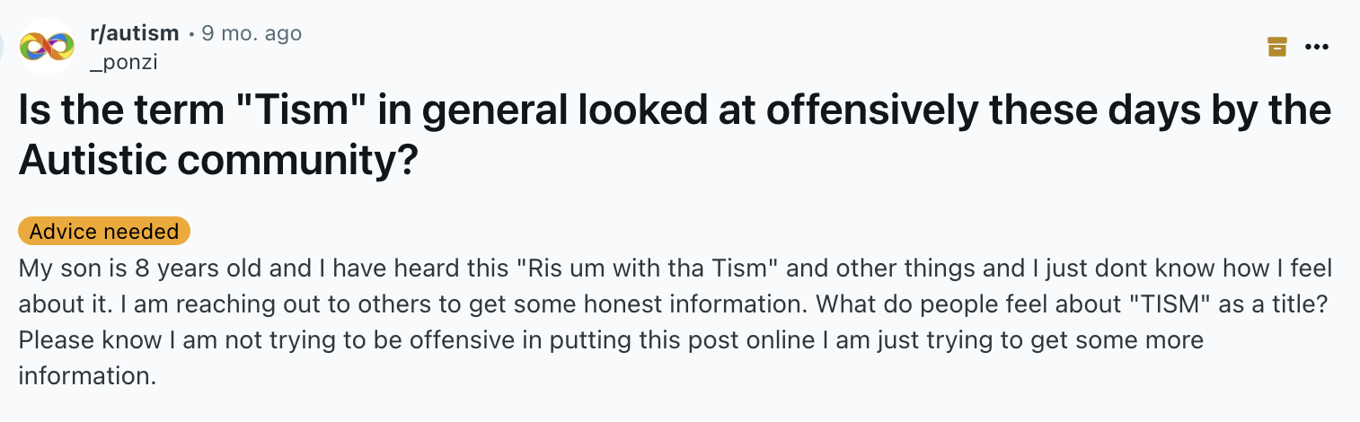Click the archived post box icon
The image size is (1360, 422).
[x=1276, y=47]
